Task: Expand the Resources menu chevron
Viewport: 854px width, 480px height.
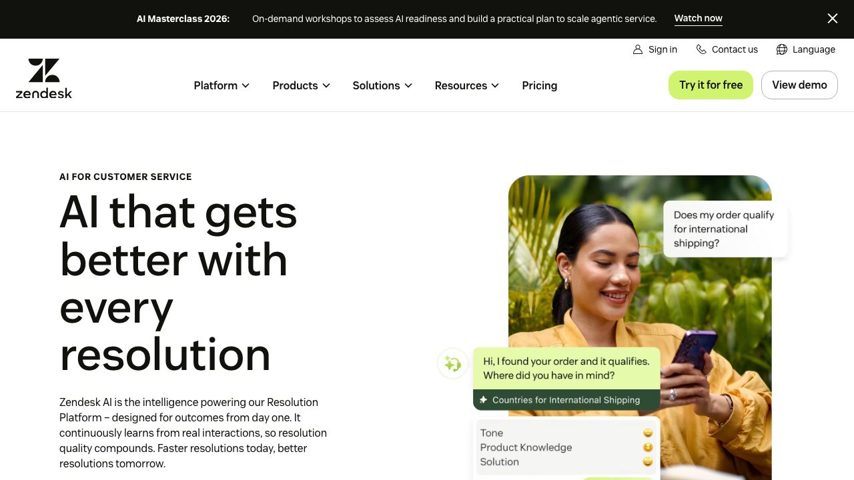Action: click(495, 85)
